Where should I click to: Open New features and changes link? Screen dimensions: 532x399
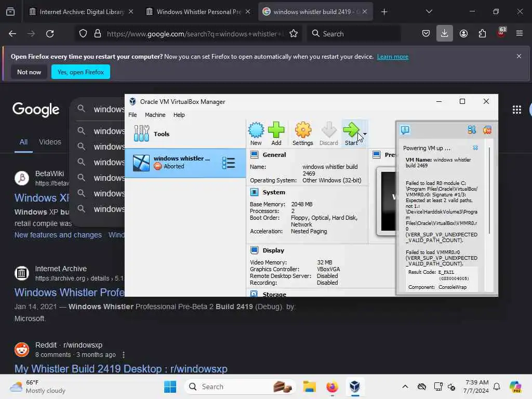[x=58, y=235]
